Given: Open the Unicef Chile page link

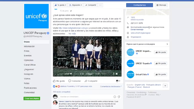Looking at the screenshot, I should pyautogui.click(x=141, y=74).
